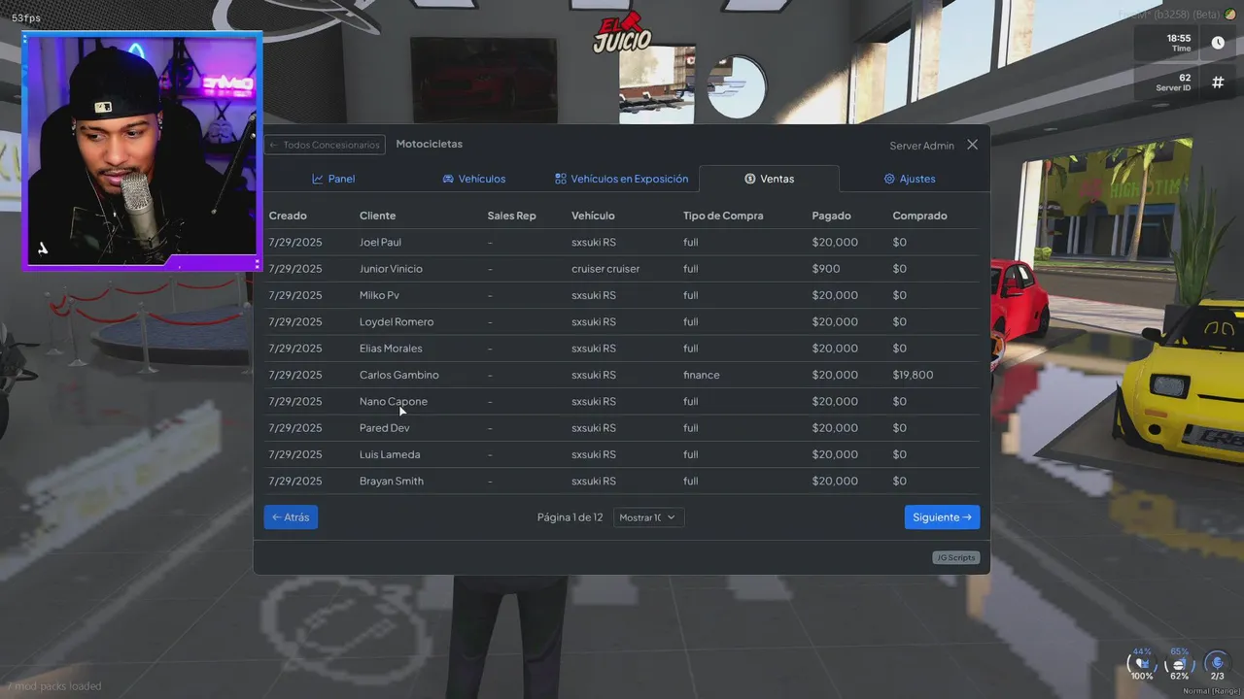Screen dimensions: 1244x699
Task: Open the Ajustes tab
Action: [x=910, y=179]
